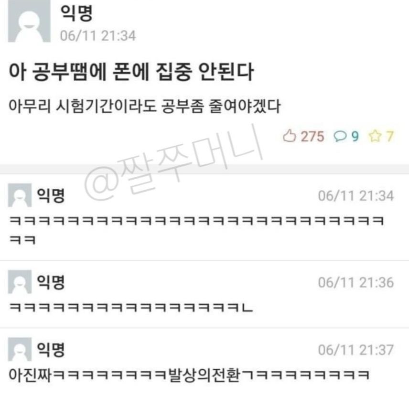Click the 06/11 21:37 comment timestamp
Image resolution: width=409 pixels, height=397 pixels.
(356, 350)
